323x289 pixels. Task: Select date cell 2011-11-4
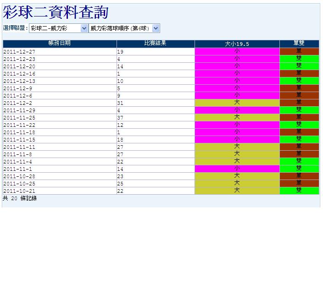point(60,162)
